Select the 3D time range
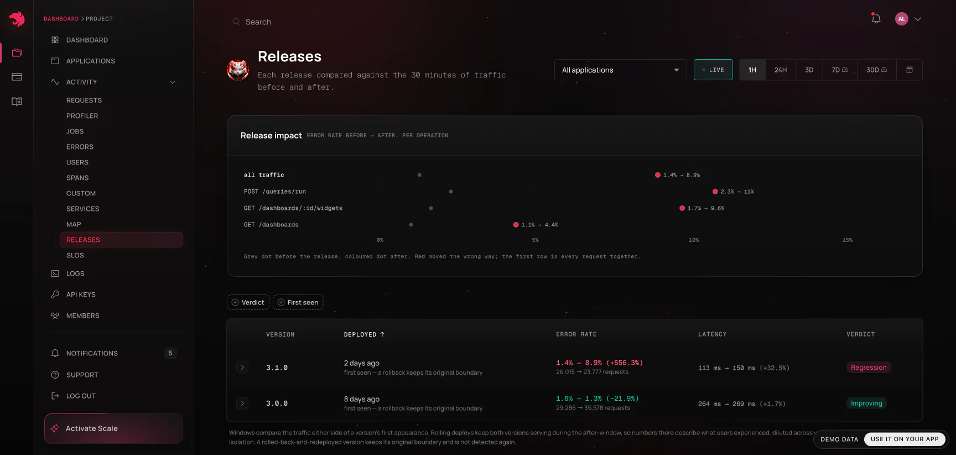This screenshot has height=455, width=956. [809, 70]
